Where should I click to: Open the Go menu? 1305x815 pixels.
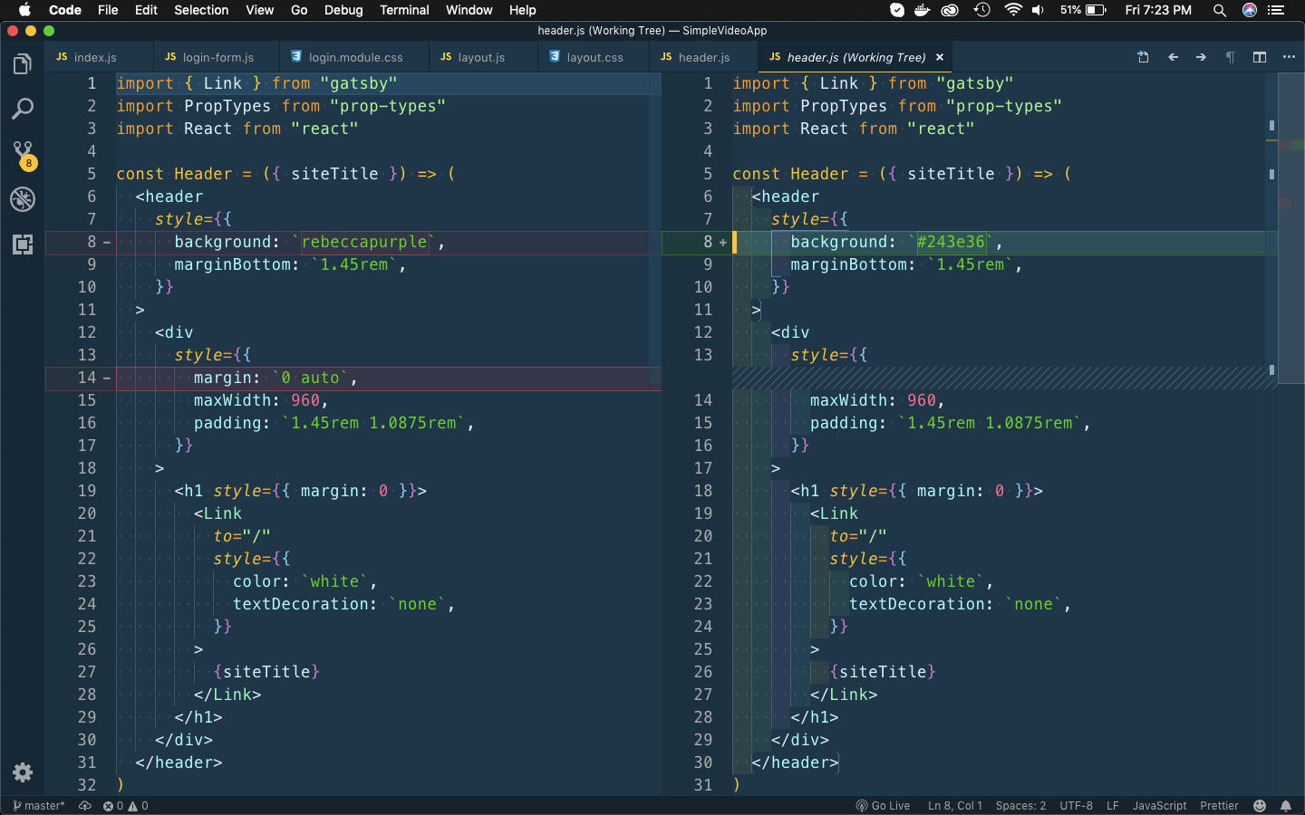[299, 10]
